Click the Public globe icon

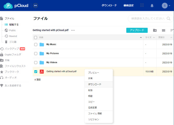click(x=6, y=30)
